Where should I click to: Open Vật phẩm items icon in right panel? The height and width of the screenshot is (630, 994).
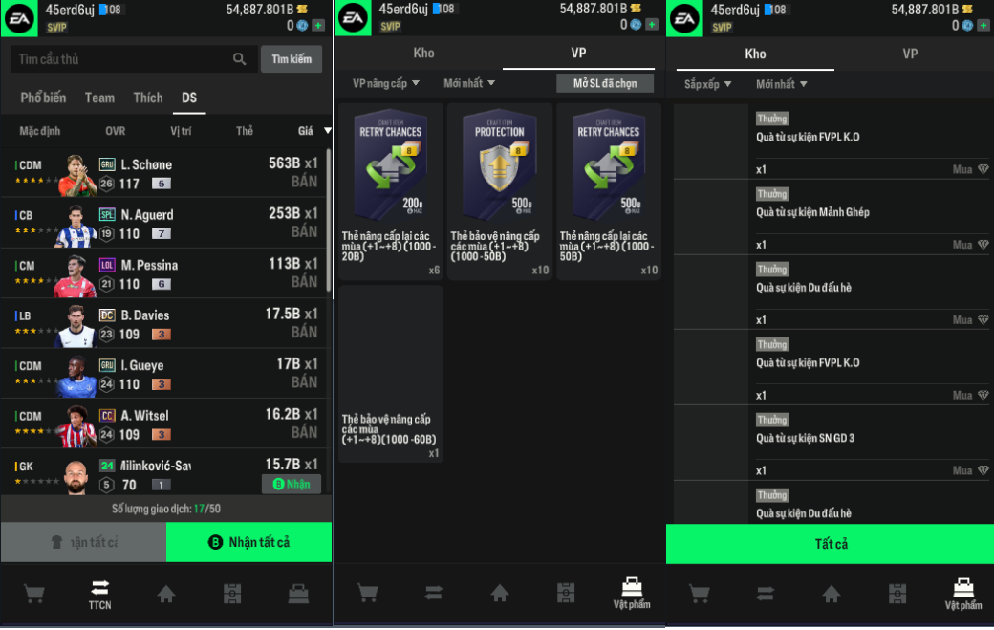963,594
